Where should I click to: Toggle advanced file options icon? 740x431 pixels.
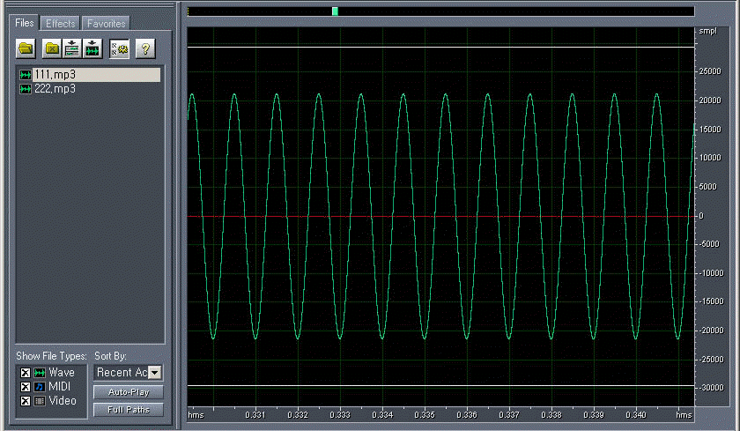pyautogui.click(x=120, y=48)
